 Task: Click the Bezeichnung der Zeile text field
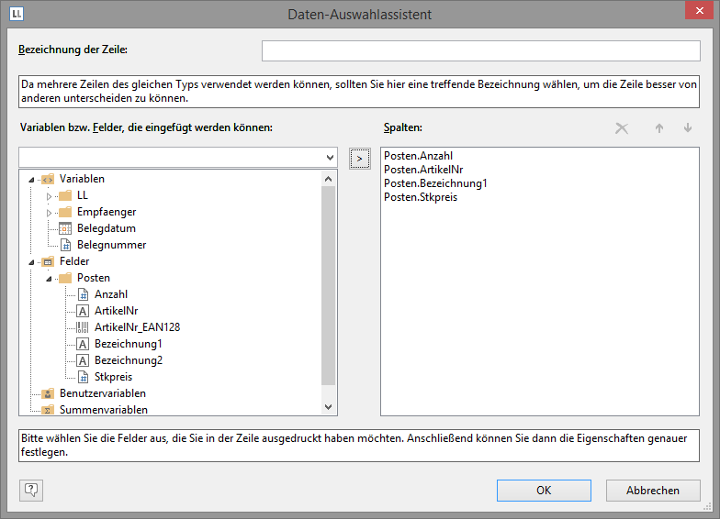pos(480,50)
